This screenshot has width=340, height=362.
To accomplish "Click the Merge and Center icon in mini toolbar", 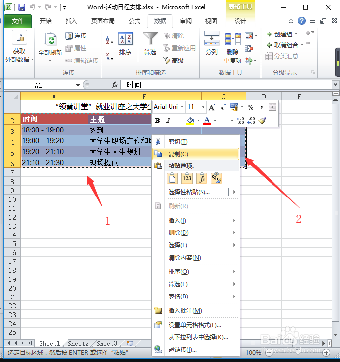I will 272,107.
